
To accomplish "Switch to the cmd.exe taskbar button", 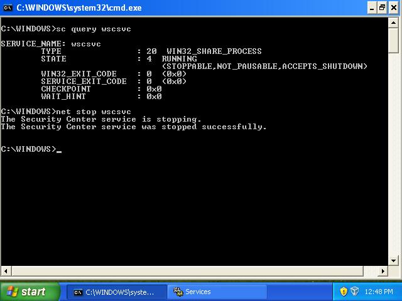I will click(x=117, y=292).
